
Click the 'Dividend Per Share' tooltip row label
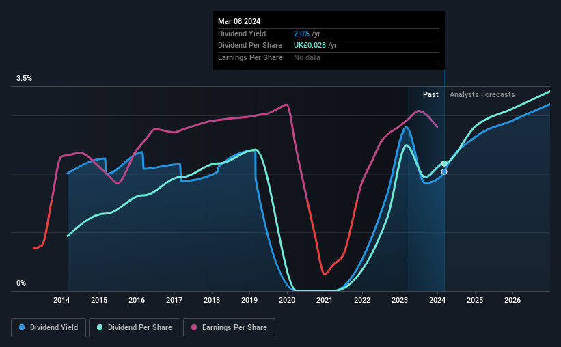[249, 46]
